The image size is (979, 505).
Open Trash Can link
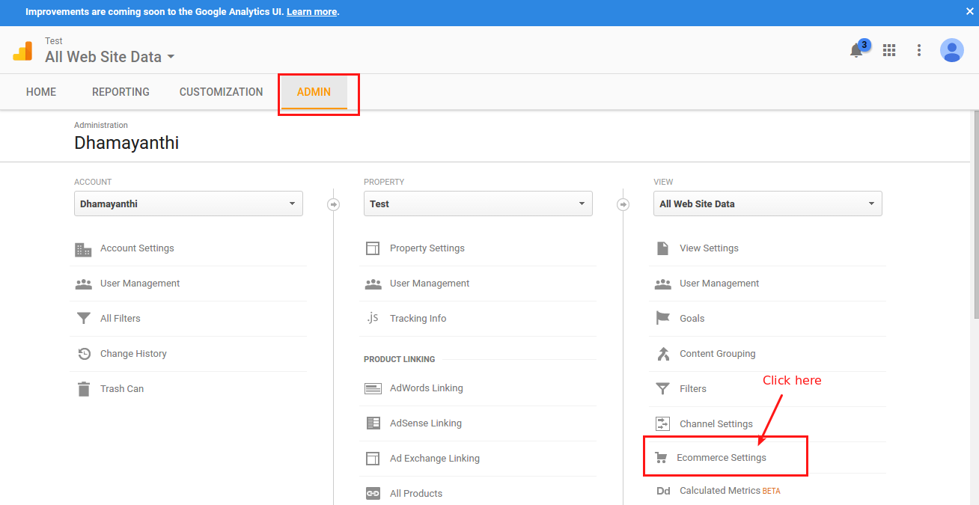point(122,389)
